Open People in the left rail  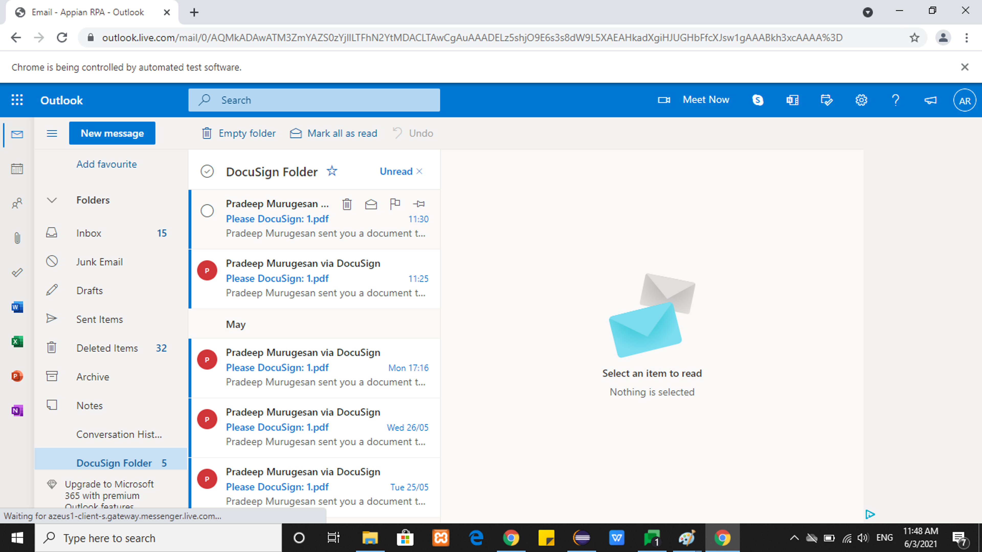[17, 203]
